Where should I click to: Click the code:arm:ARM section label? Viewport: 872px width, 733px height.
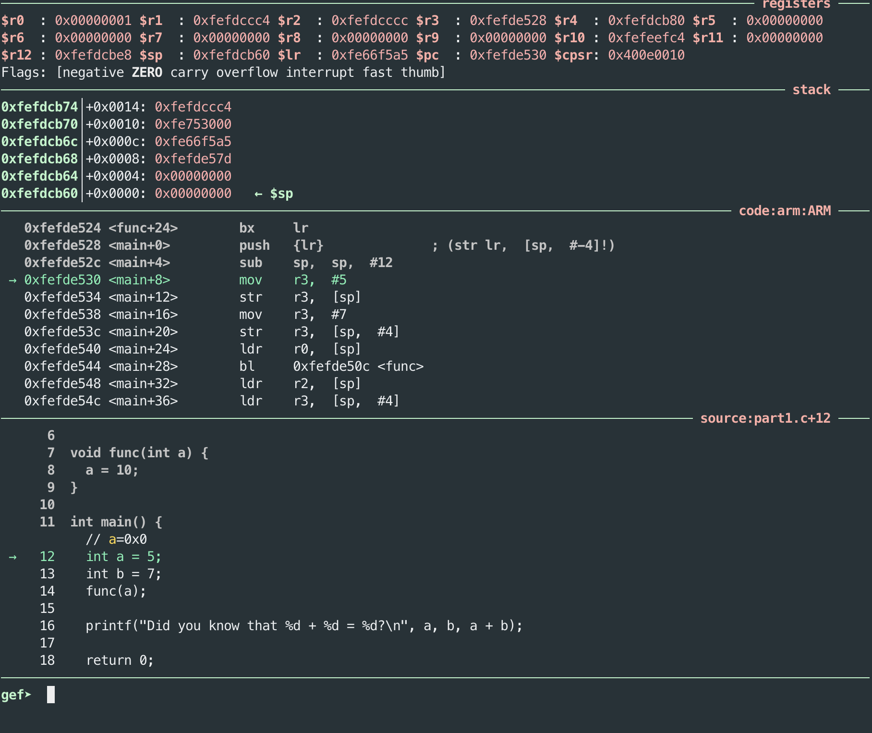click(x=784, y=211)
